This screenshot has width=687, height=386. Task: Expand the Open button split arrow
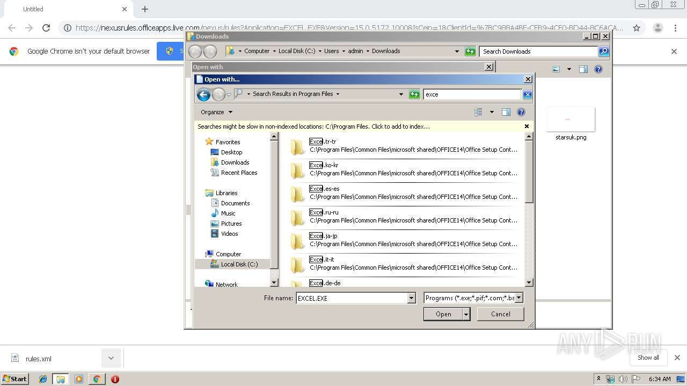[x=466, y=314]
